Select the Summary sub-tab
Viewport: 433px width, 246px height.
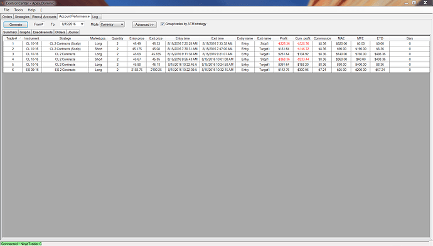(x=10, y=32)
